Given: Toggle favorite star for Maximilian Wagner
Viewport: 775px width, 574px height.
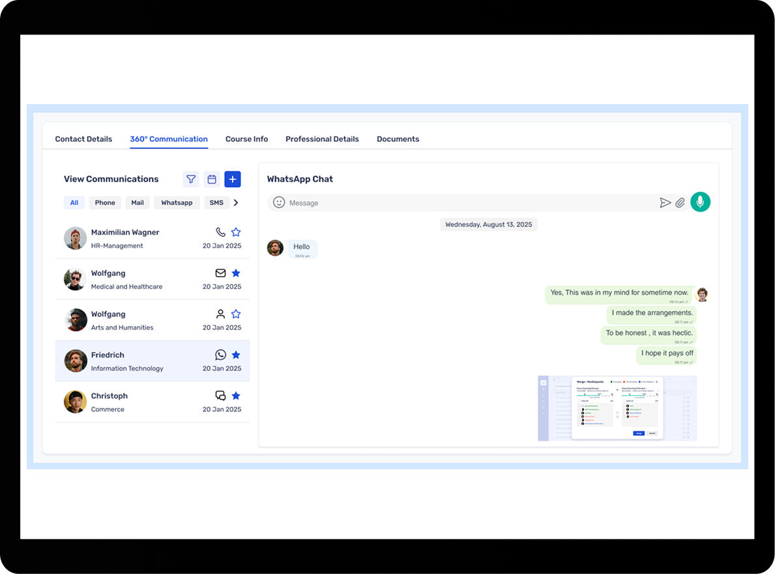Looking at the screenshot, I should coord(236,232).
